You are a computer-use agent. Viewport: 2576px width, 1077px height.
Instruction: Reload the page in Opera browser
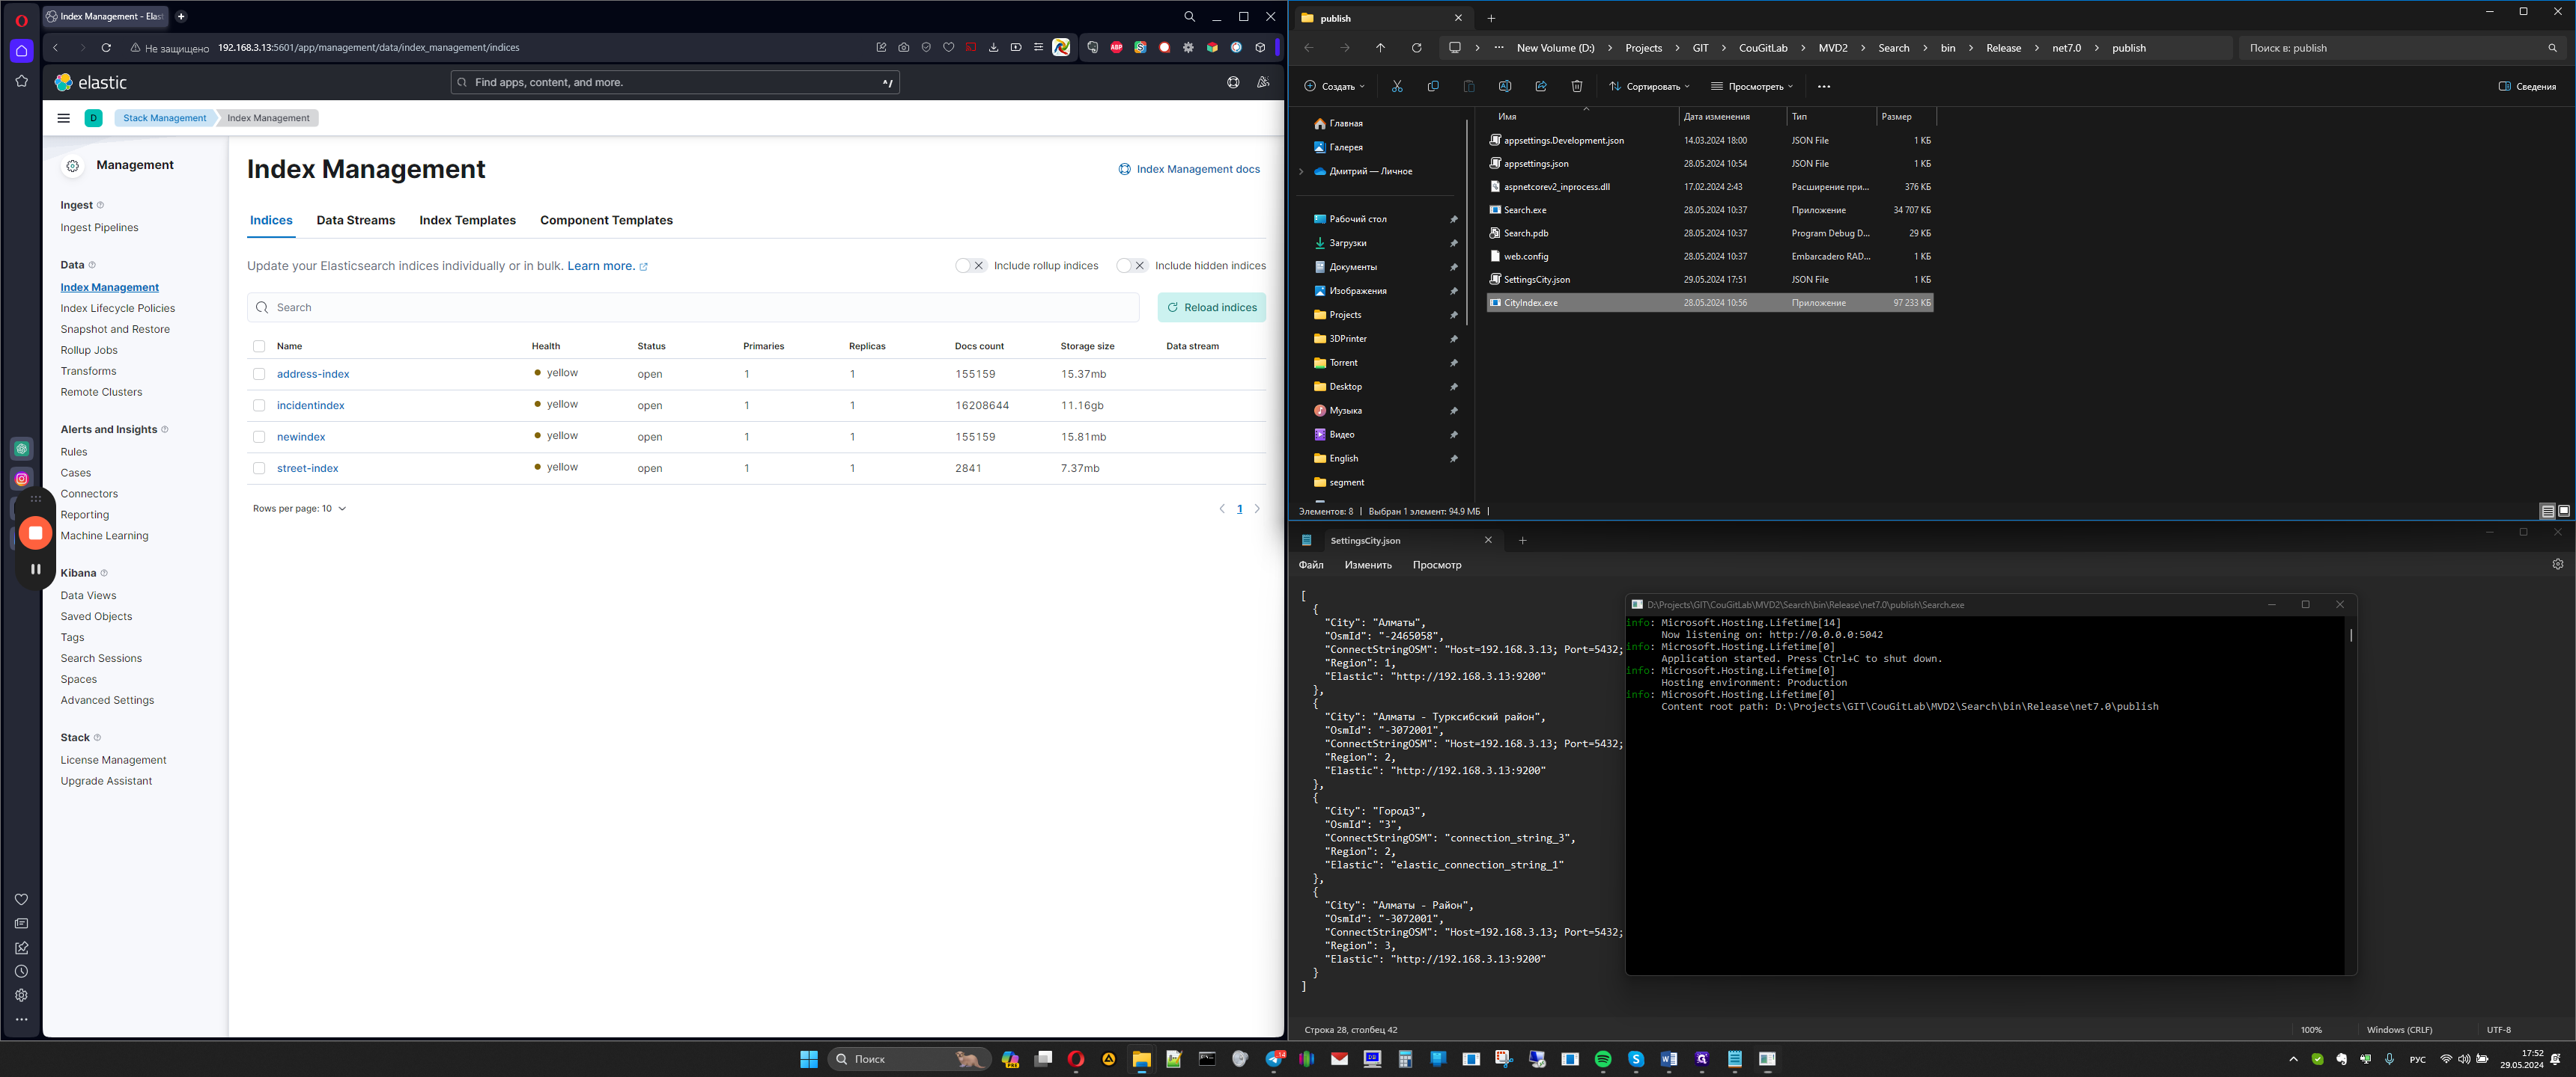106,47
